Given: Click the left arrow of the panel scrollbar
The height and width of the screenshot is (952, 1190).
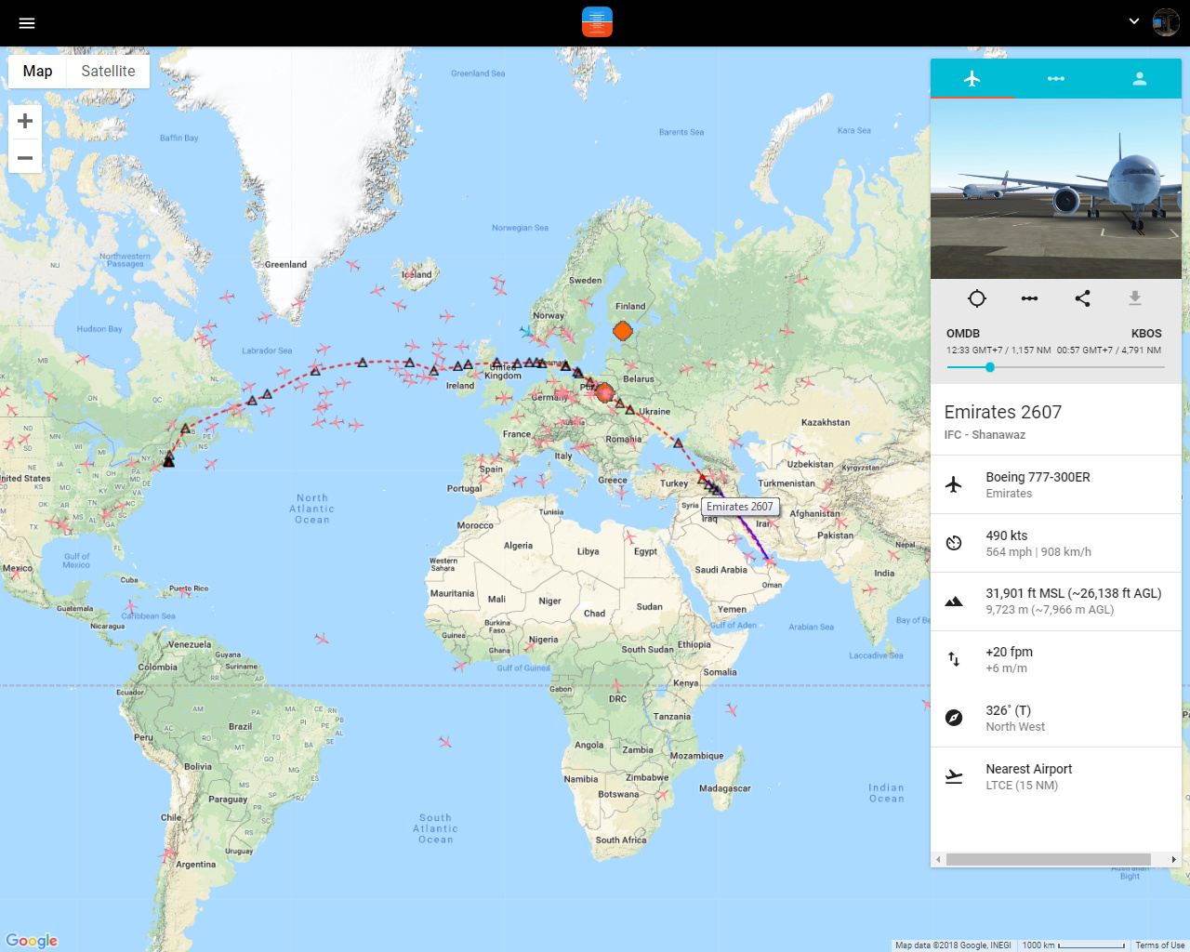Looking at the screenshot, I should click(x=938, y=860).
